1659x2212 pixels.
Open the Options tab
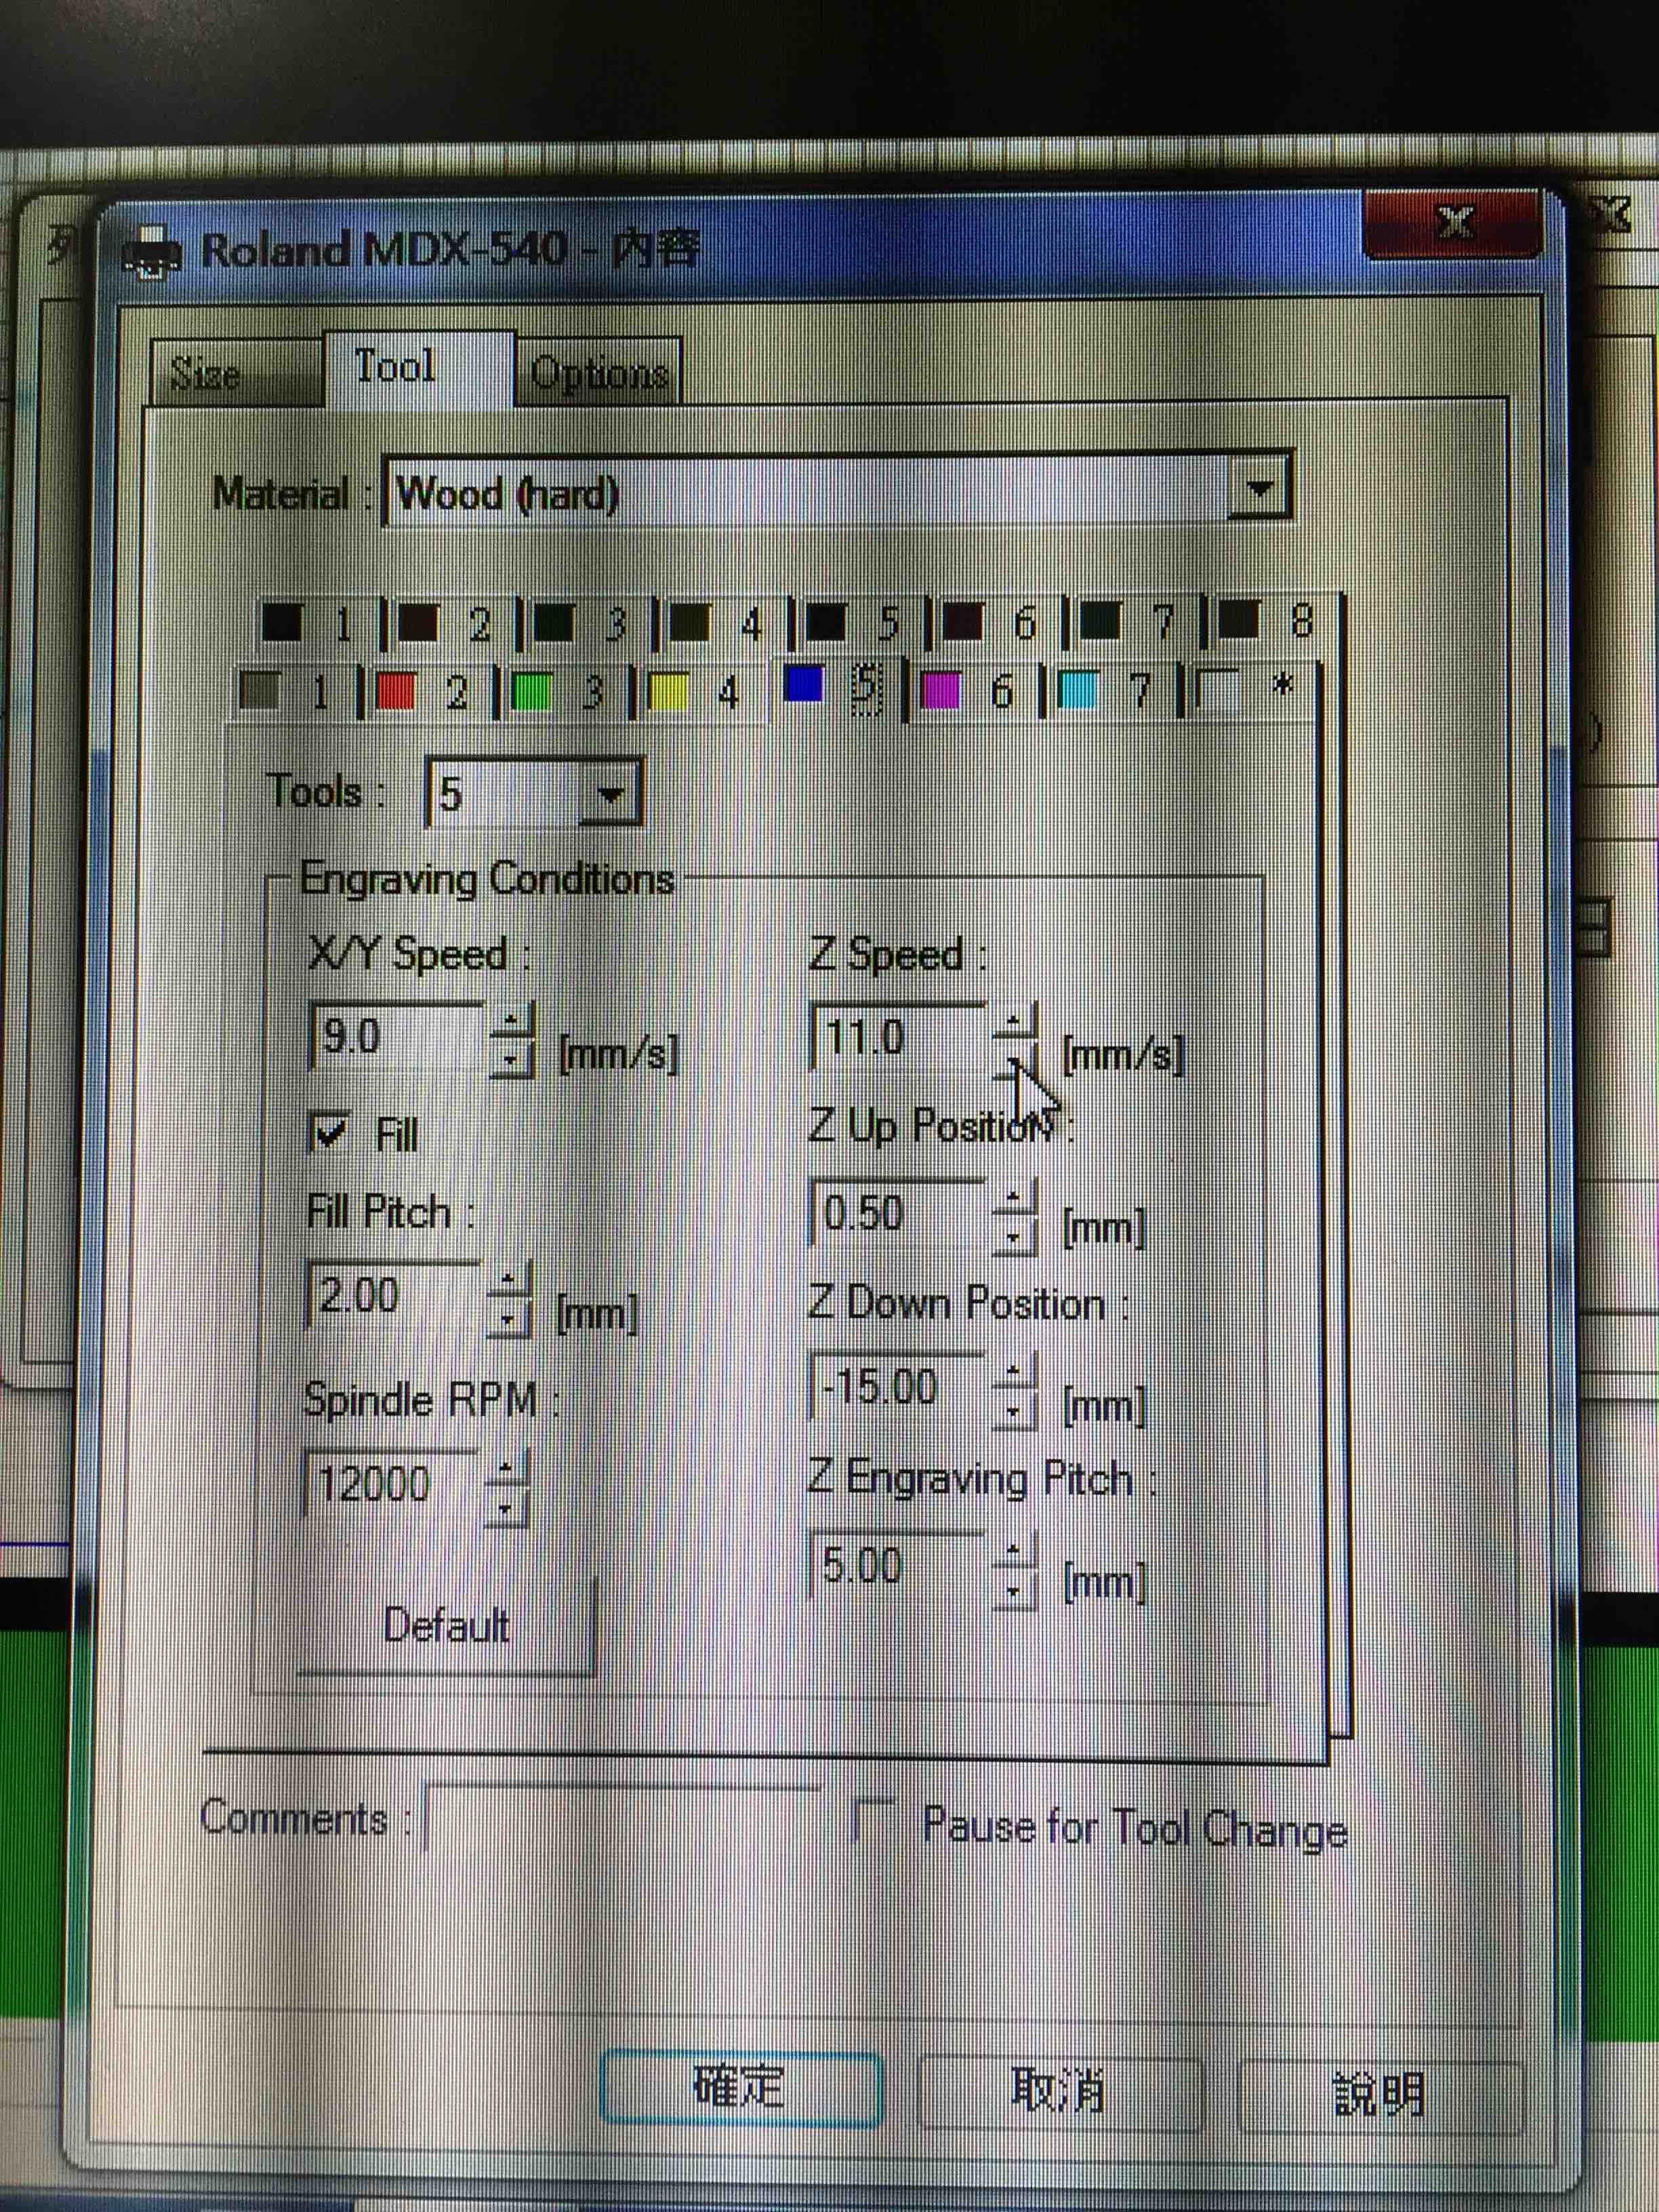click(x=599, y=373)
